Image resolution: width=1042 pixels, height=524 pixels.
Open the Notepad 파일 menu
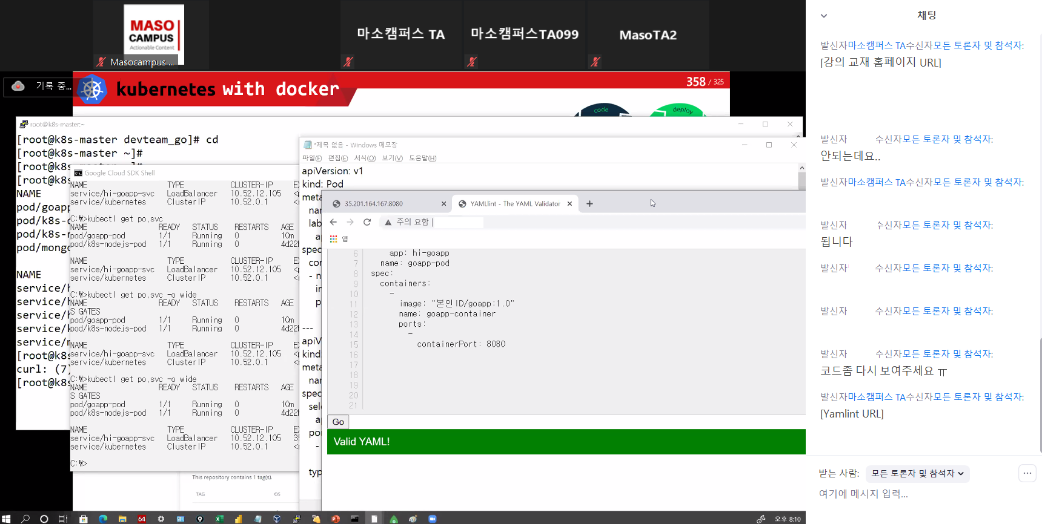click(x=312, y=158)
